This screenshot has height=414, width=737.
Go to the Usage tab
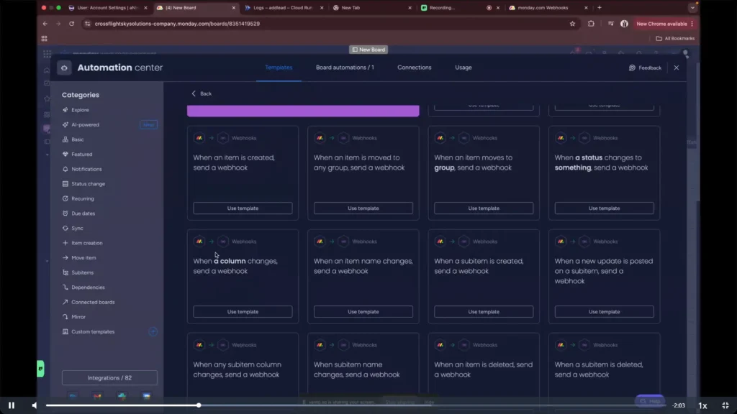click(x=463, y=68)
